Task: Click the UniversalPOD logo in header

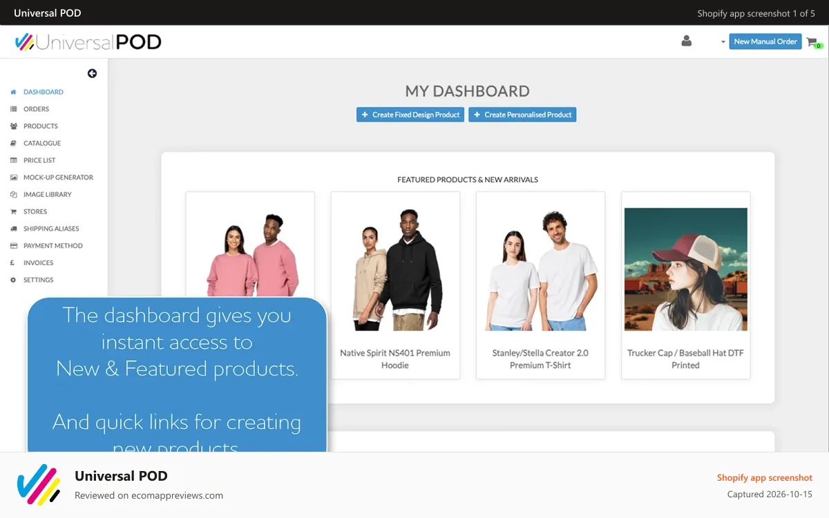Action: [88, 42]
